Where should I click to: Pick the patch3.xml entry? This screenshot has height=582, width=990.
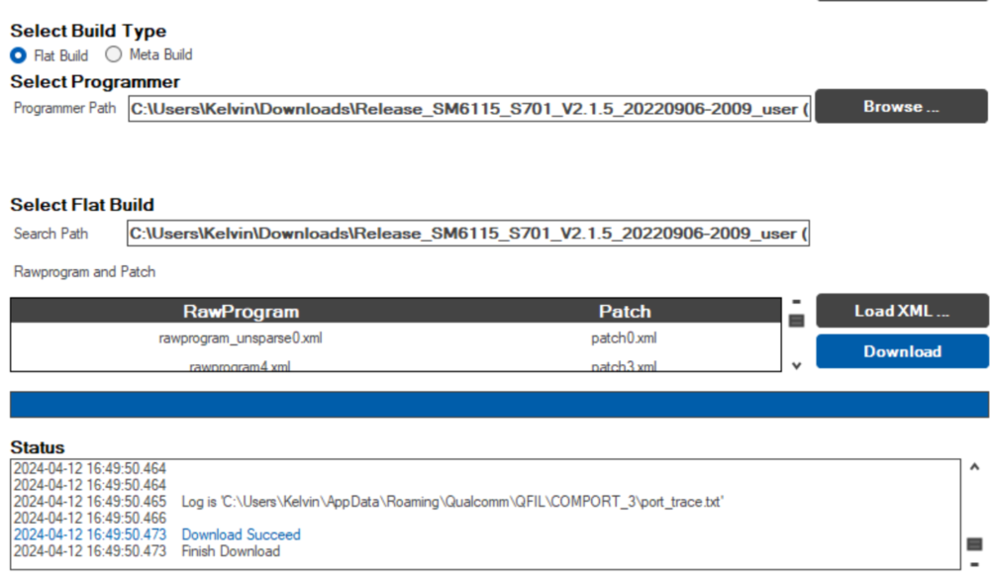pyautogui.click(x=625, y=366)
